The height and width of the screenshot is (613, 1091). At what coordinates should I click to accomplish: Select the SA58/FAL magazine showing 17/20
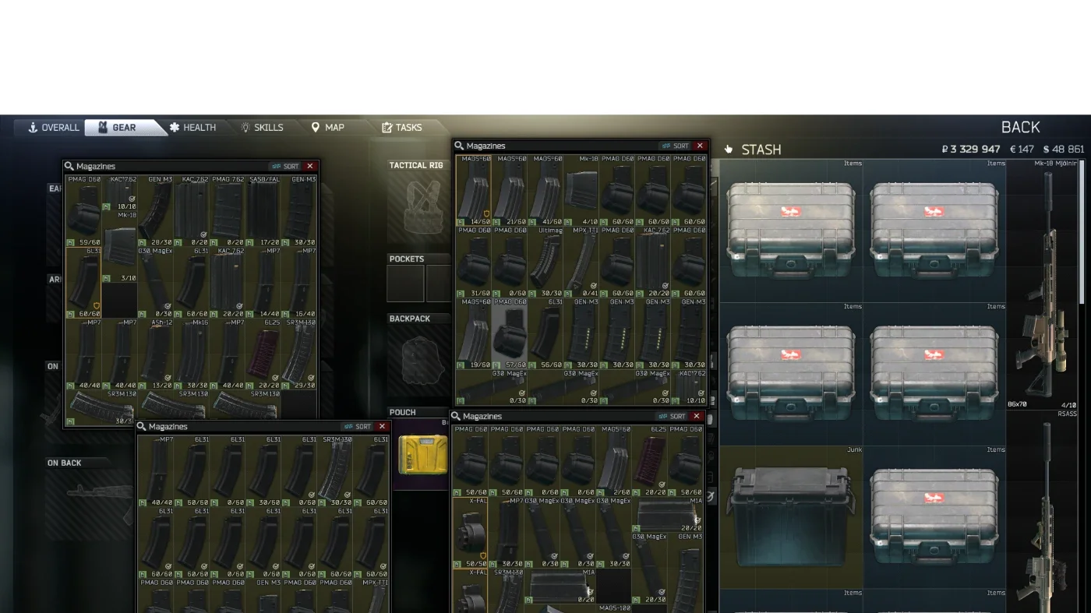263,211
